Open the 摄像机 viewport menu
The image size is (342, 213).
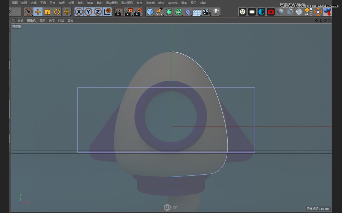point(31,20)
